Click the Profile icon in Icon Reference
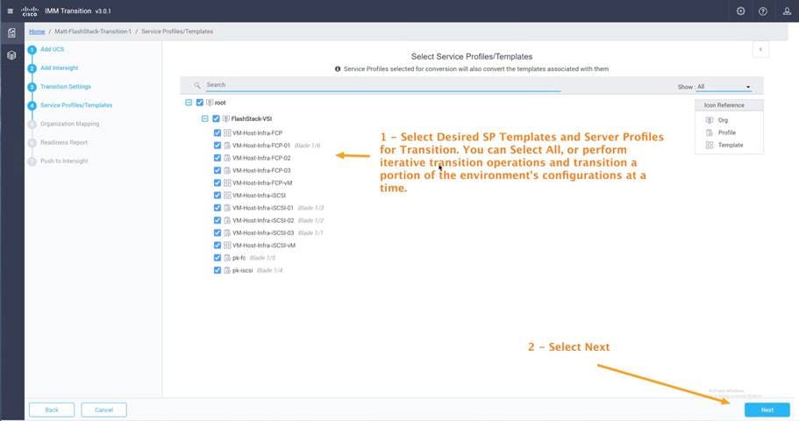Image resolution: width=799 pixels, height=421 pixels. pyautogui.click(x=710, y=132)
